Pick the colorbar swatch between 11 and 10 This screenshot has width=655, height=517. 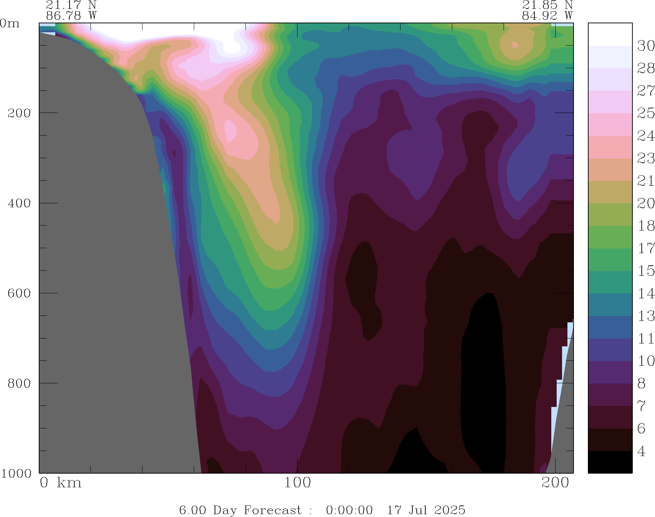coord(610,350)
